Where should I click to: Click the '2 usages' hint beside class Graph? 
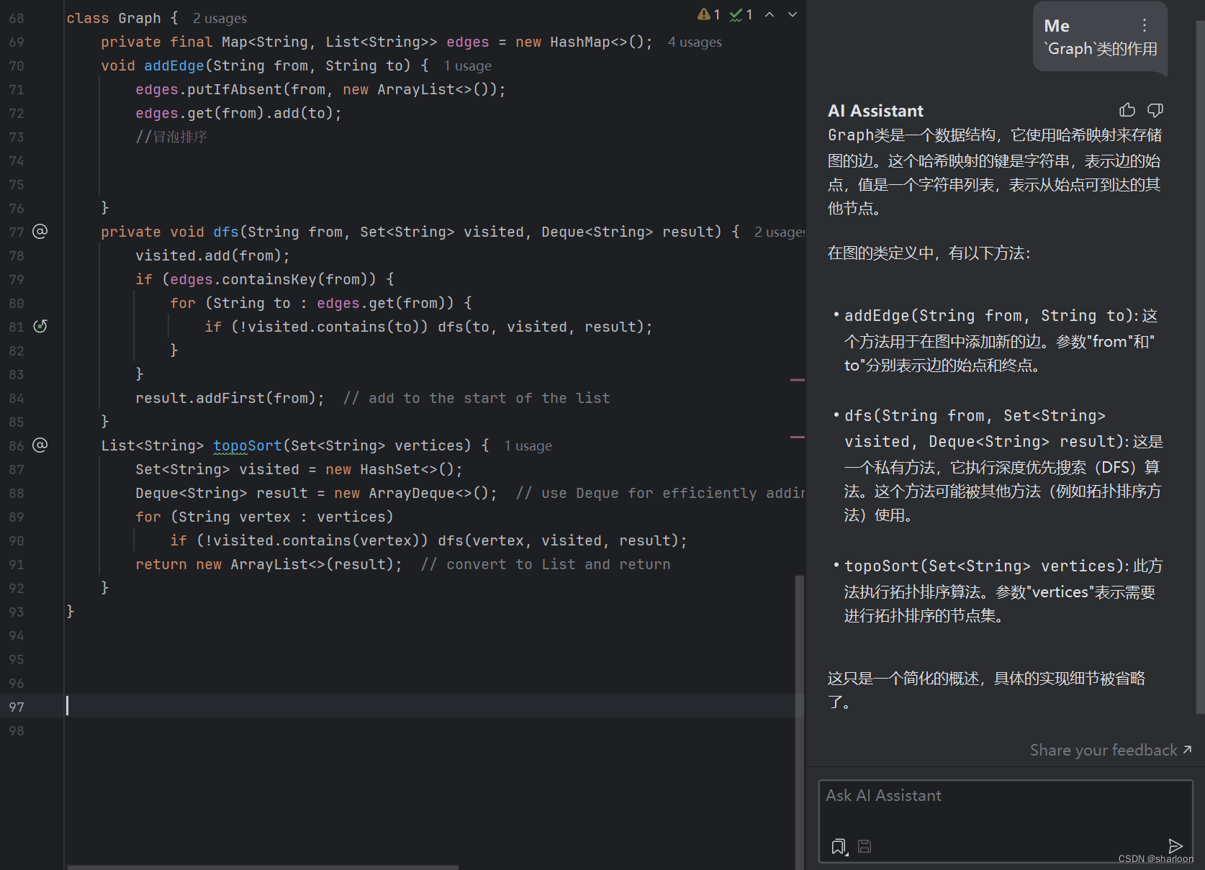pyautogui.click(x=220, y=19)
